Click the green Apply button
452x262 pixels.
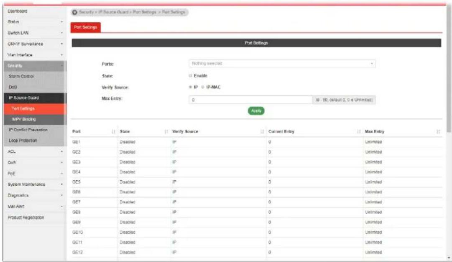pos(256,111)
